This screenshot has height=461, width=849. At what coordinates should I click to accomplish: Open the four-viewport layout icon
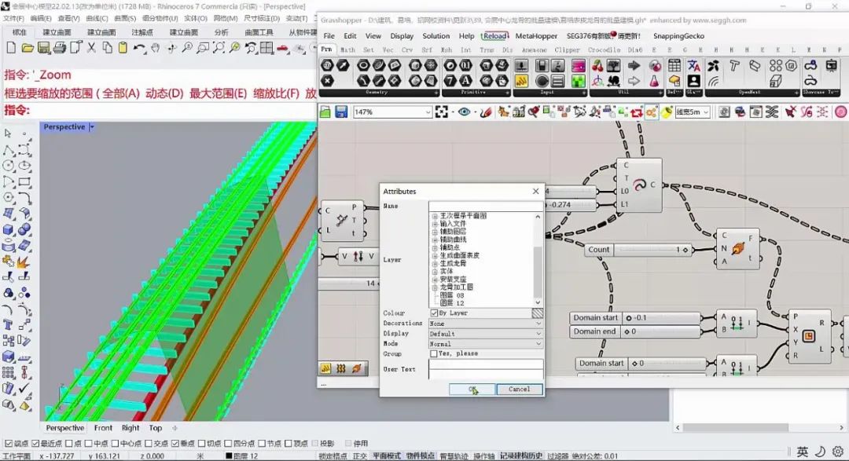point(266,48)
